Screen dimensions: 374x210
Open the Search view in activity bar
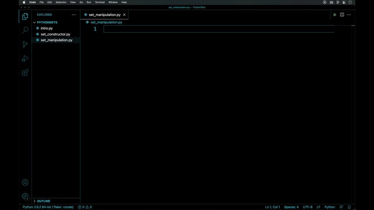pyautogui.click(x=25, y=30)
